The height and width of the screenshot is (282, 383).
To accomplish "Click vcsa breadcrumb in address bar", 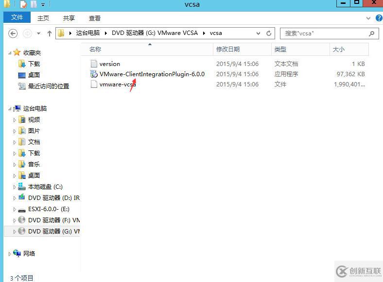I will [216, 33].
